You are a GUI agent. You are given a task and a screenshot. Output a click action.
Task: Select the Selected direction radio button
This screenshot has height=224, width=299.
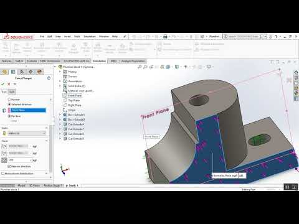tap(9, 105)
